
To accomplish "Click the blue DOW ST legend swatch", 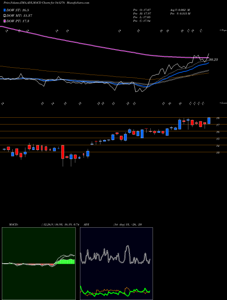I will click(x=5, y=10).
